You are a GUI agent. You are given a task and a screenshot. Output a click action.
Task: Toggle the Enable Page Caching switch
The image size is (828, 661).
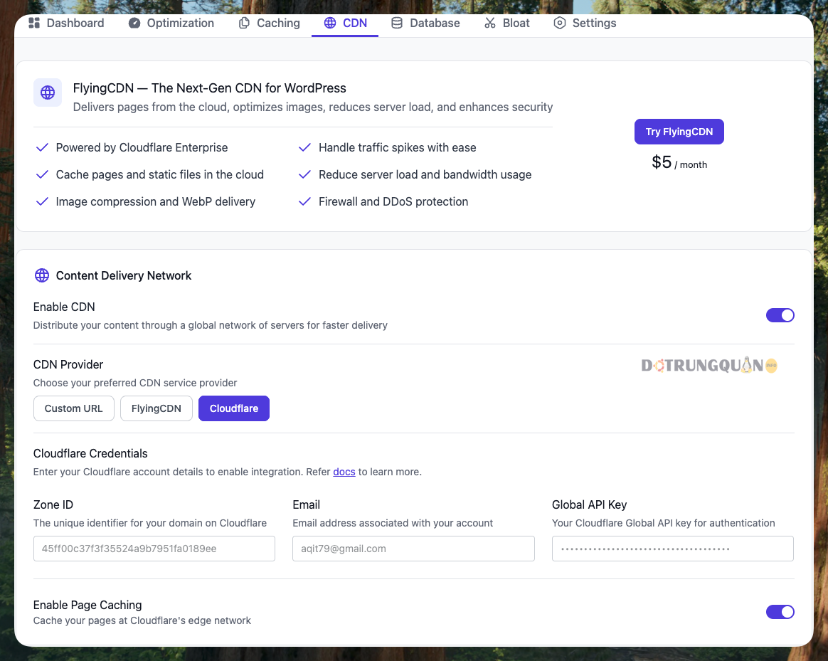pos(780,612)
